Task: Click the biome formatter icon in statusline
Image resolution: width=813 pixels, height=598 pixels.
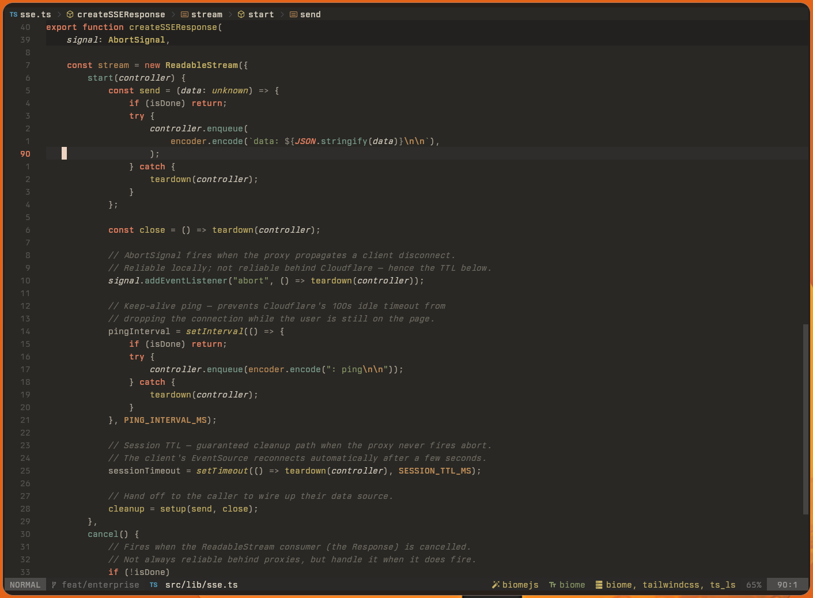Action: [x=553, y=585]
